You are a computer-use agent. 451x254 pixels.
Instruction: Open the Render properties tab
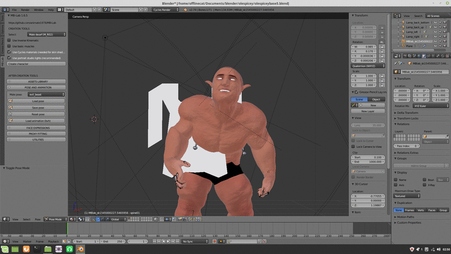click(x=405, y=56)
